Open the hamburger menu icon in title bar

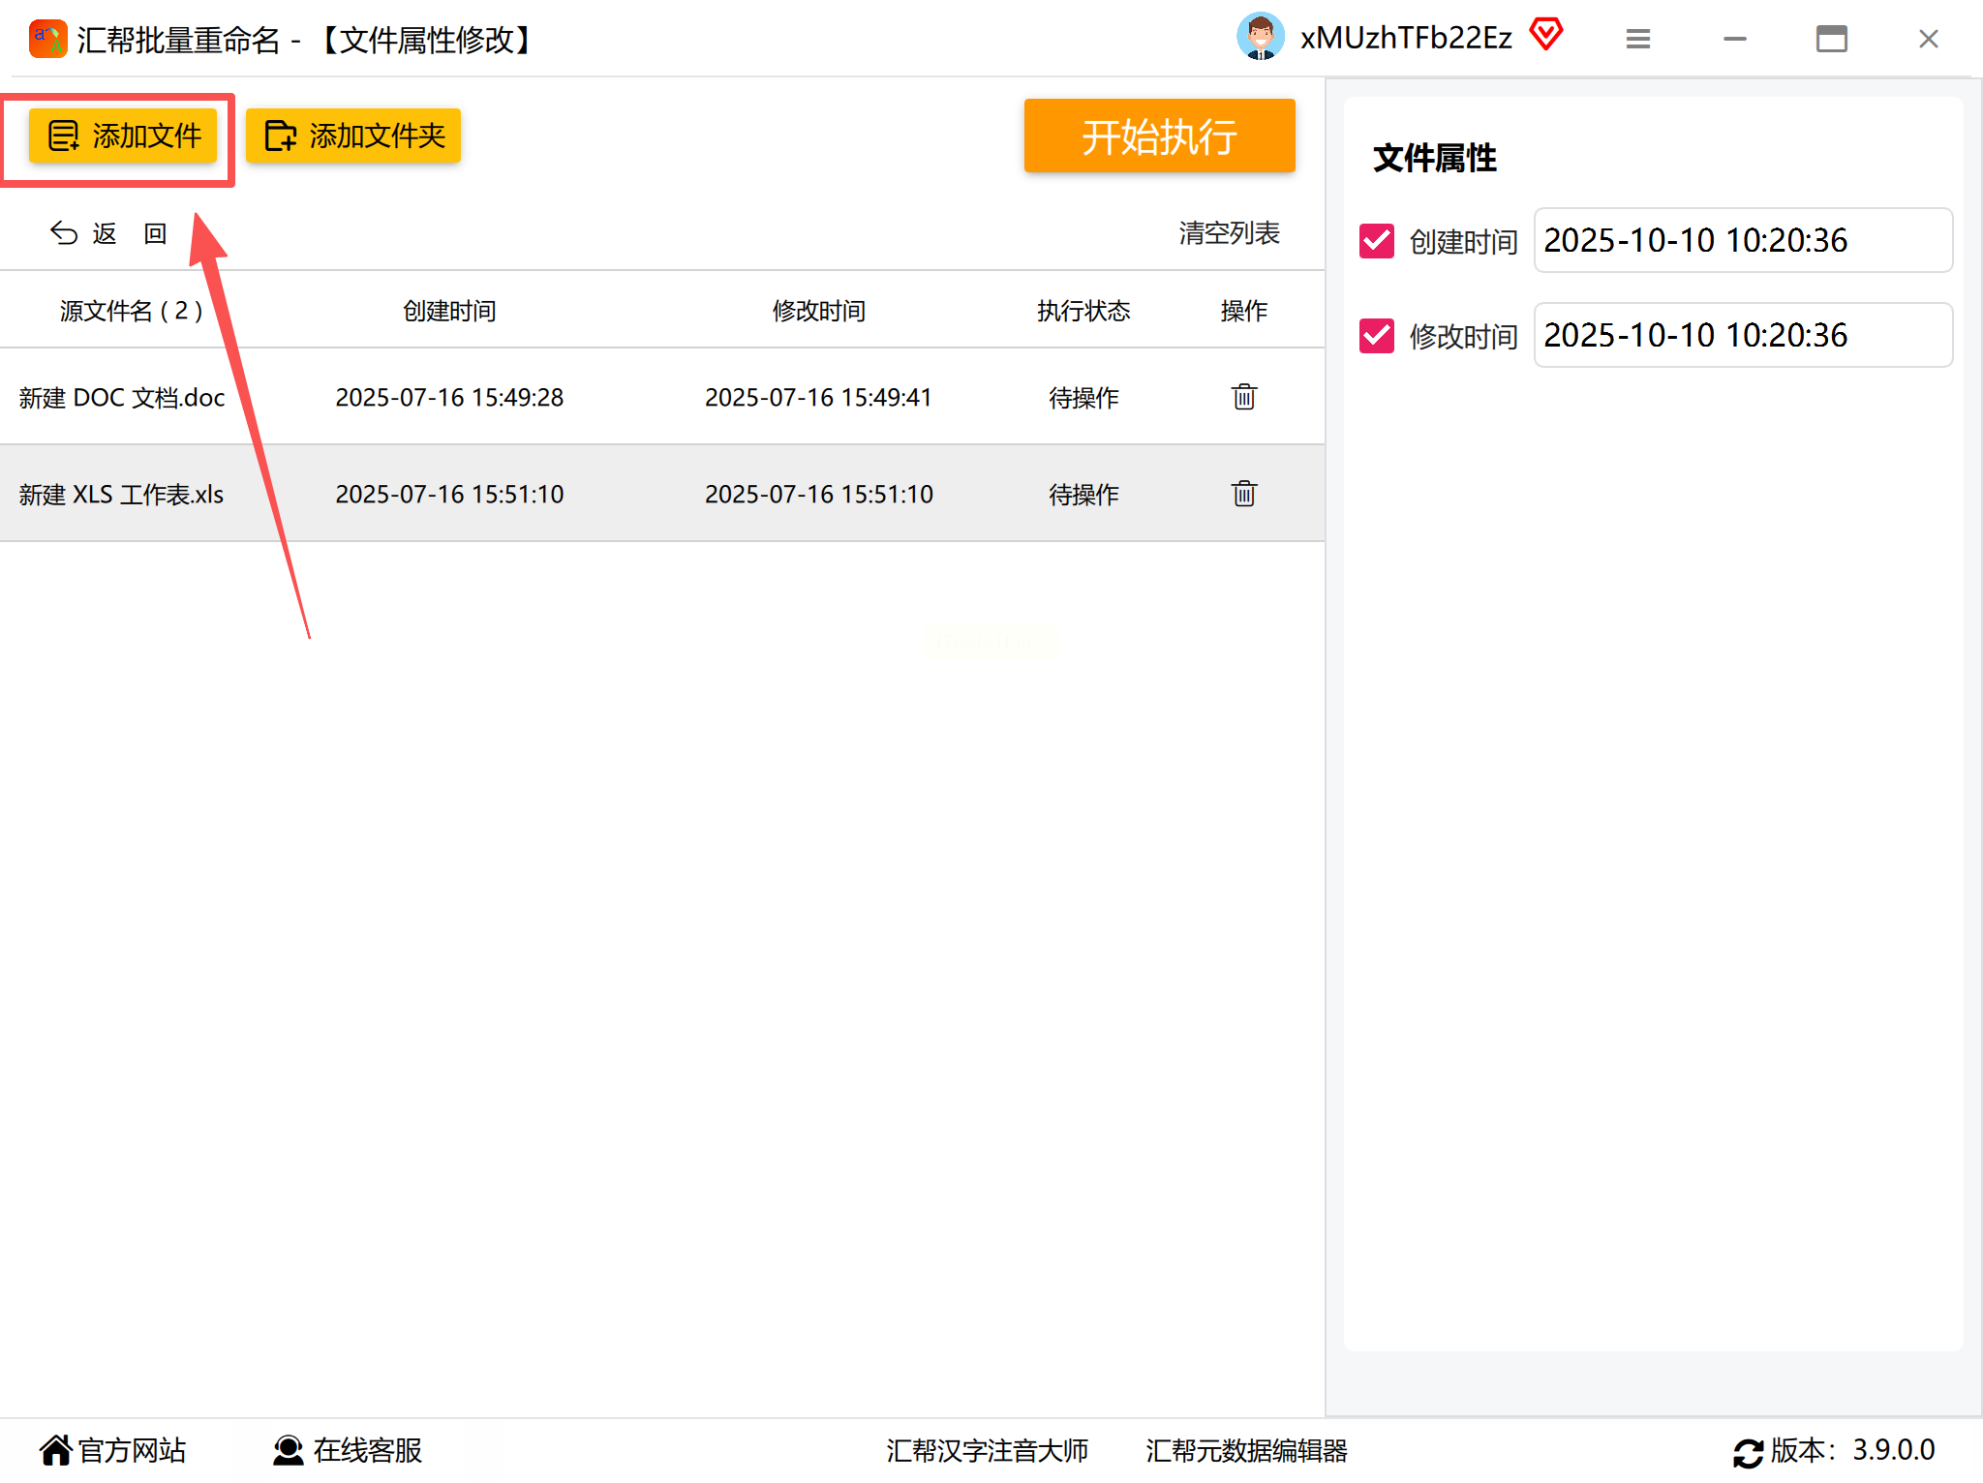[x=1637, y=39]
